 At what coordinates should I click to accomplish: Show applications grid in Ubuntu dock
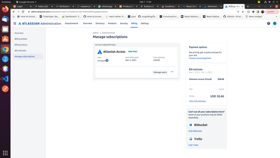(x=5, y=153)
